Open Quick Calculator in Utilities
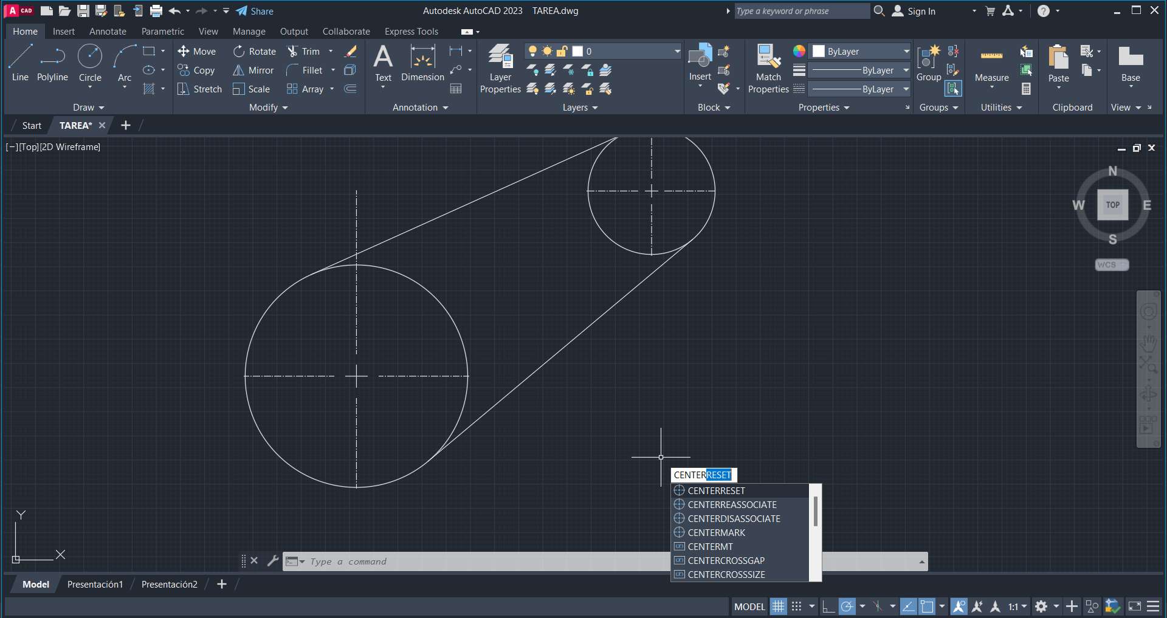The width and height of the screenshot is (1167, 618). click(x=1026, y=89)
